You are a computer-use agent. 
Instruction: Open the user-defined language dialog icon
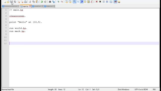[85, 2]
